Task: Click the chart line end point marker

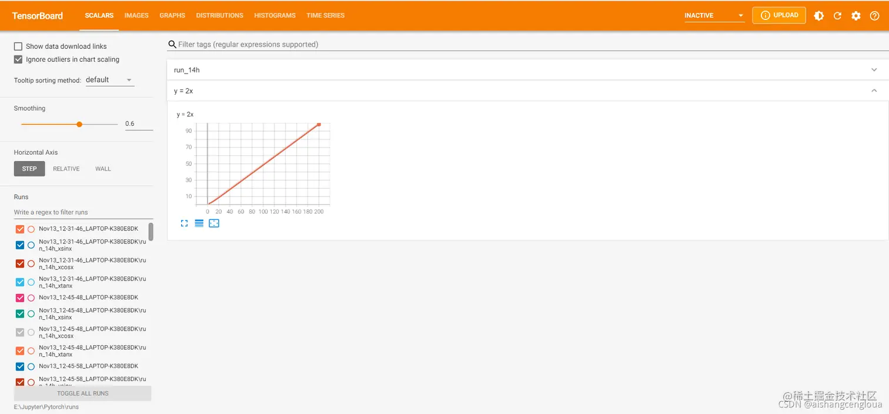Action: click(x=319, y=124)
